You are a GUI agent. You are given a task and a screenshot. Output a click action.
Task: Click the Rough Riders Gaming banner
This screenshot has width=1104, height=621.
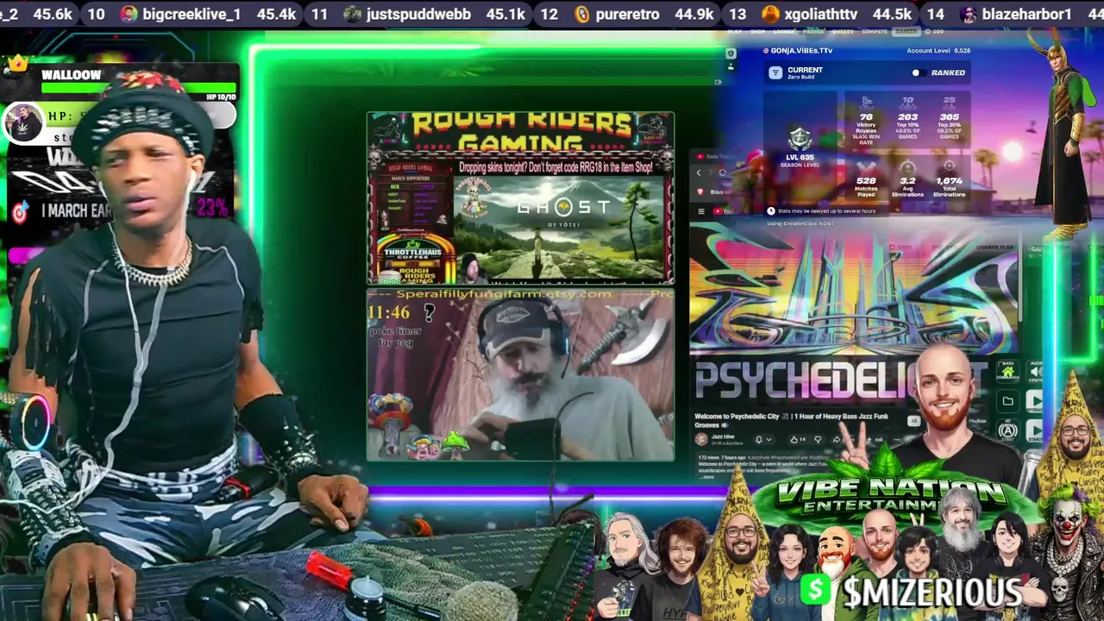click(x=520, y=133)
